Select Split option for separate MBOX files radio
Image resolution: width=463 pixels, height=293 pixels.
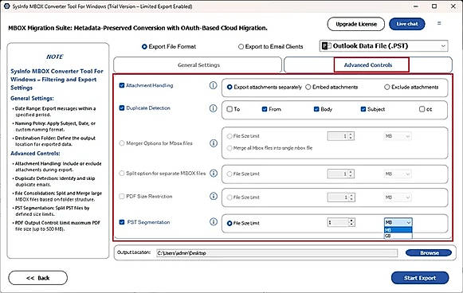click(122, 174)
